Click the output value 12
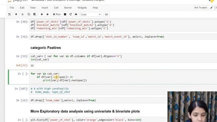Screen dimensions: 217x122 tap(32, 65)
